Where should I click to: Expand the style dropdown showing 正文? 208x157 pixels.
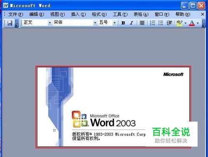pos(50,23)
